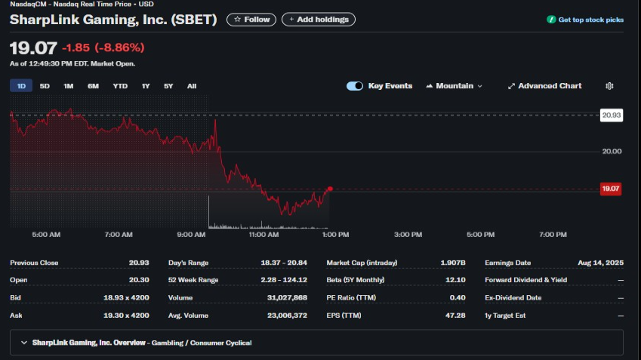Show the All time range

coord(192,86)
